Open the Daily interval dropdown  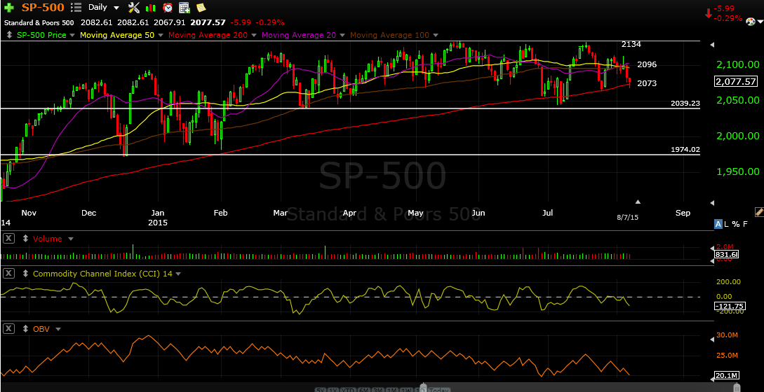click(x=116, y=8)
